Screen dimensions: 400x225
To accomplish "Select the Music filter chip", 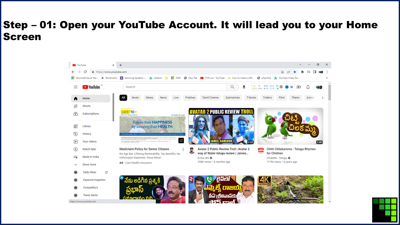I will pyautogui.click(x=135, y=97).
